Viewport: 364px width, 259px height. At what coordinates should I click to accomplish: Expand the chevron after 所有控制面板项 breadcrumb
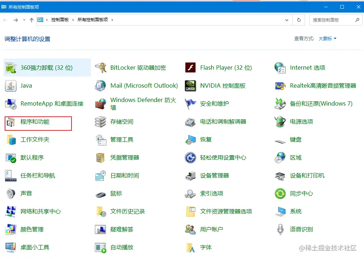[112, 20]
